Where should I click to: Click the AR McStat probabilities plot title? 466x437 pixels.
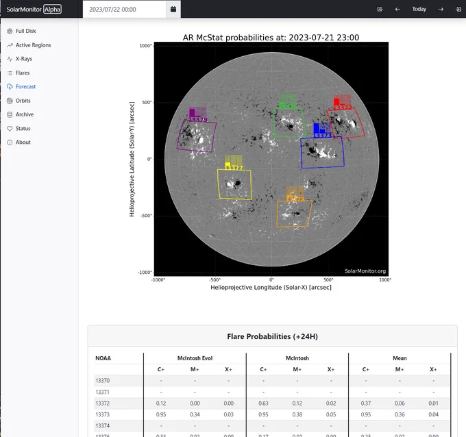(271, 38)
